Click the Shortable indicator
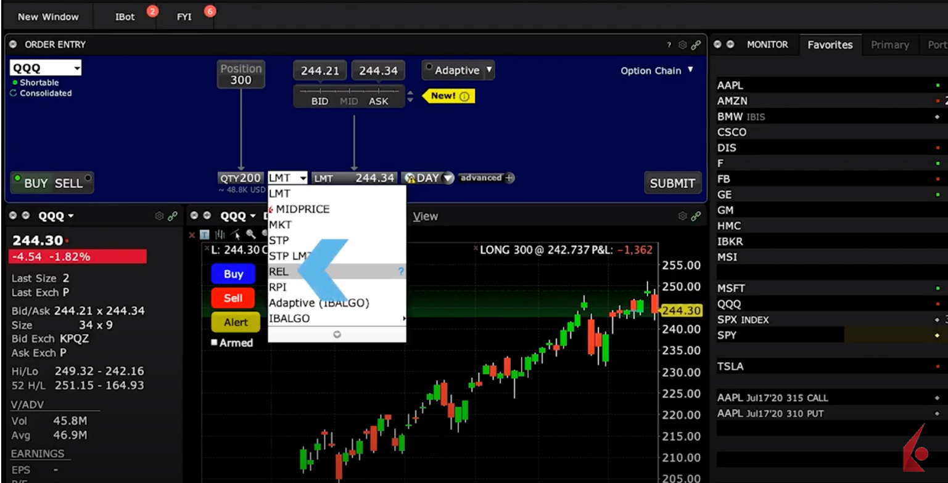The width and height of the screenshot is (948, 483). (36, 83)
